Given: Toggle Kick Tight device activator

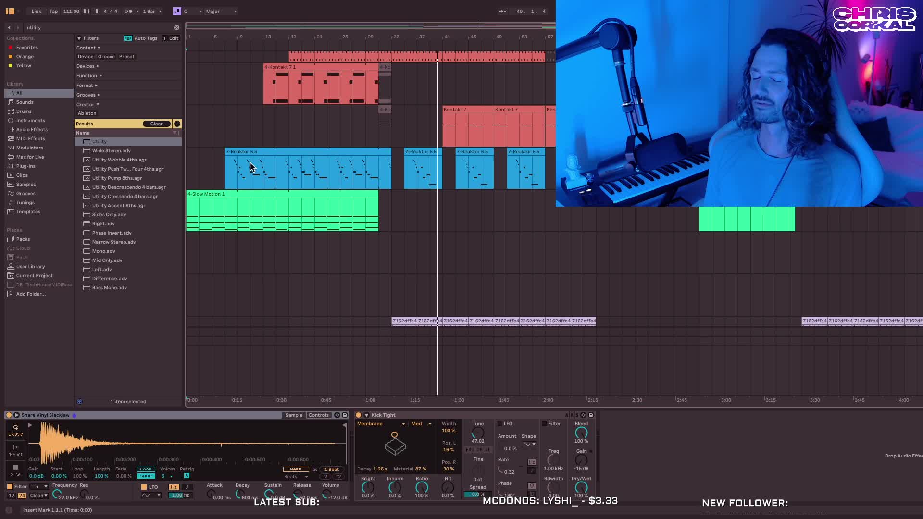Looking at the screenshot, I should [358, 415].
